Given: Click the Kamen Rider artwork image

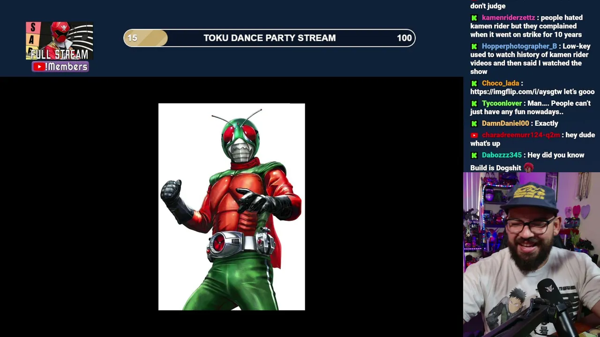Looking at the screenshot, I should 232,207.
